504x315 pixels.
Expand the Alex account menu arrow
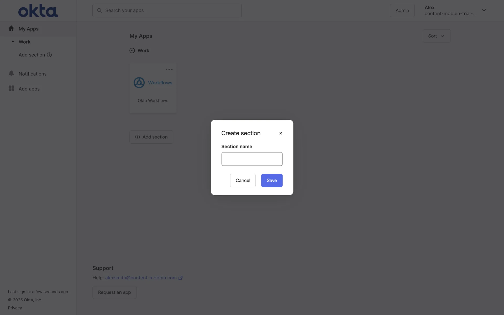click(x=484, y=10)
